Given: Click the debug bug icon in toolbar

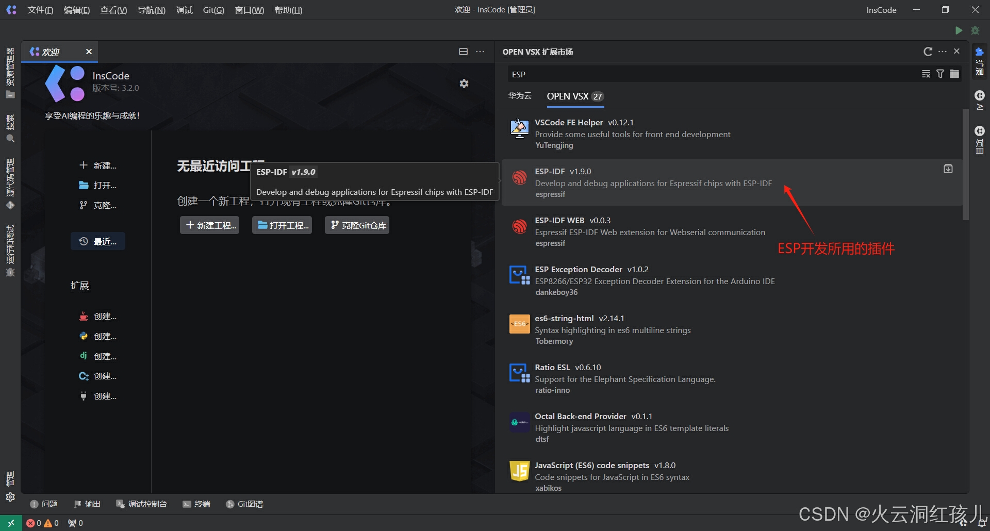Looking at the screenshot, I should coord(975,30).
